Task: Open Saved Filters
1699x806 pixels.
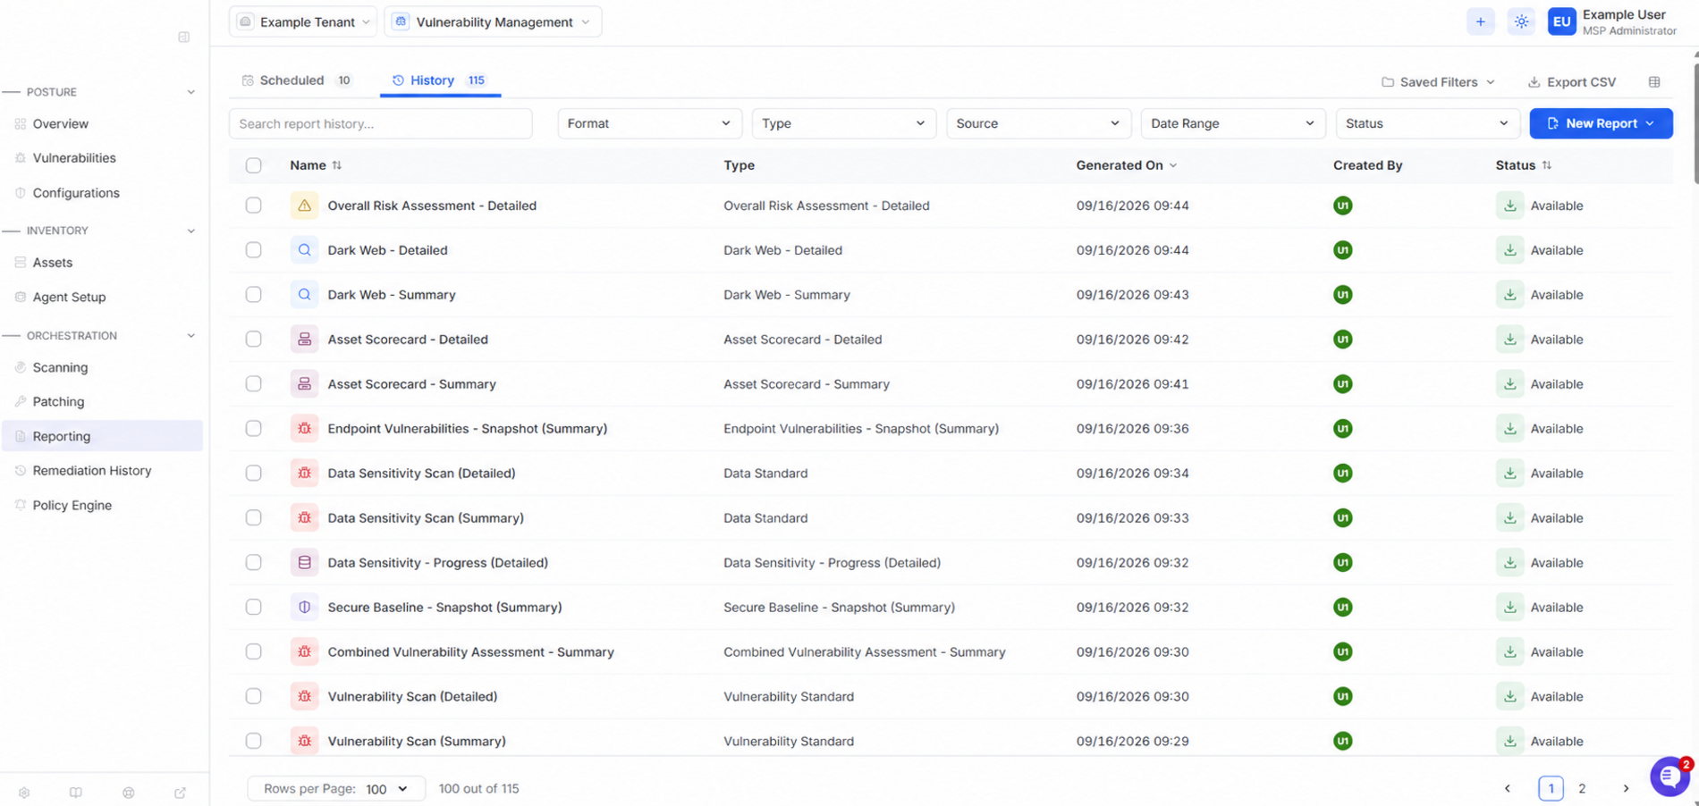Action: [1438, 82]
